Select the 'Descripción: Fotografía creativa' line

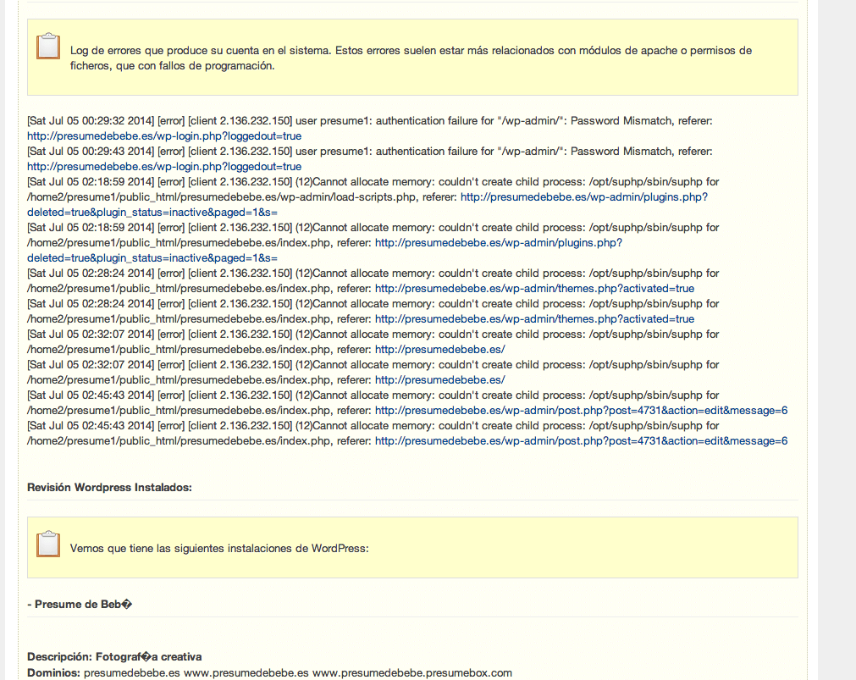pos(114,656)
